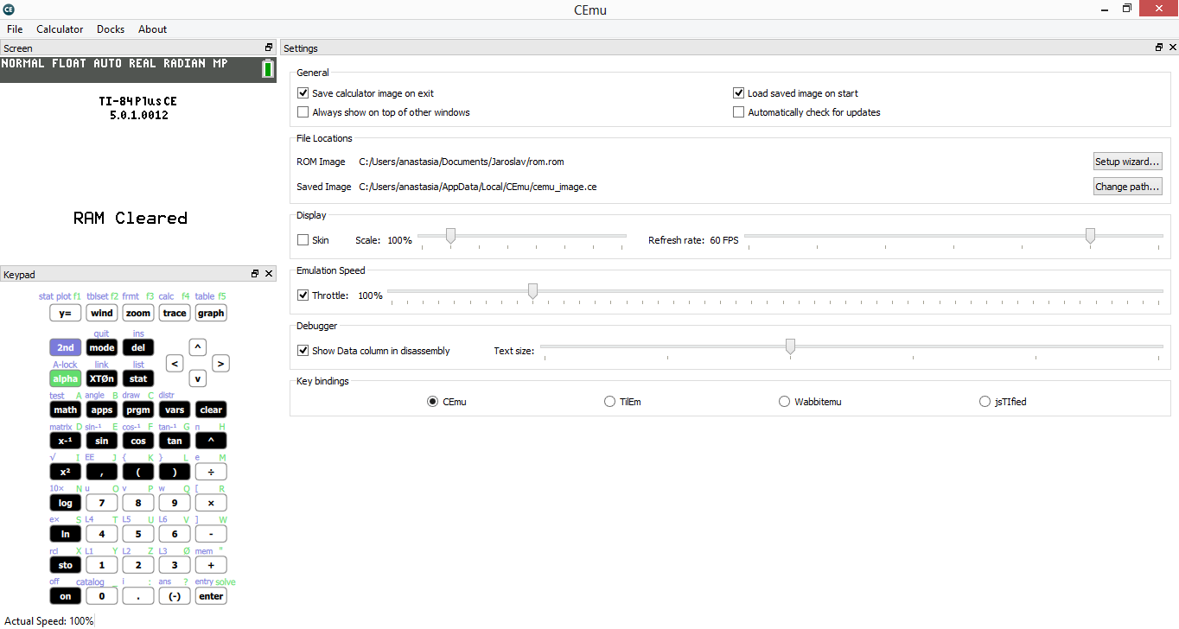Click the Actual Speed status text
Image resolution: width=1179 pixels, height=629 pixels.
[x=48, y=621]
